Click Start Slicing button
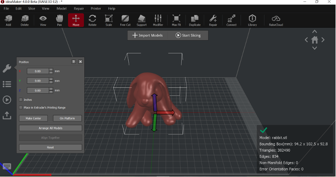The height and width of the screenshot is (177, 336). [188, 35]
